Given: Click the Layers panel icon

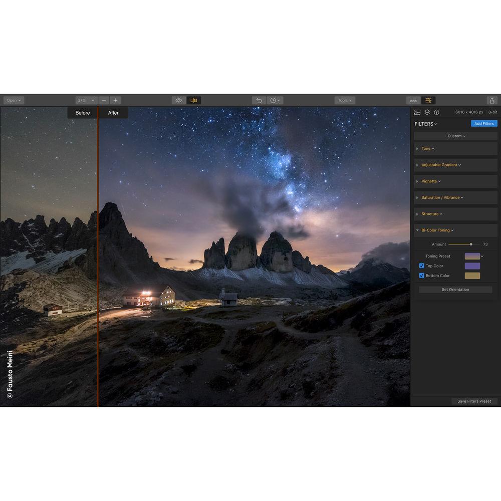Looking at the screenshot, I should point(427,112).
